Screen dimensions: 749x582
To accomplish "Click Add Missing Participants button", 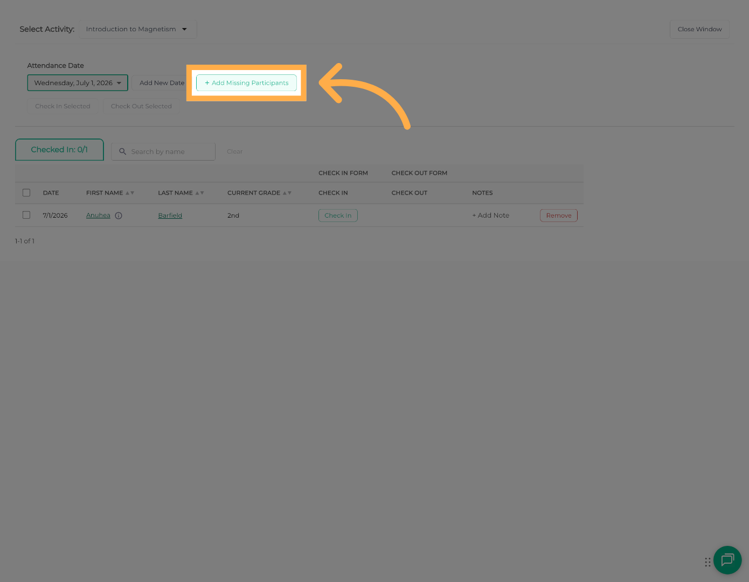I will [246, 83].
